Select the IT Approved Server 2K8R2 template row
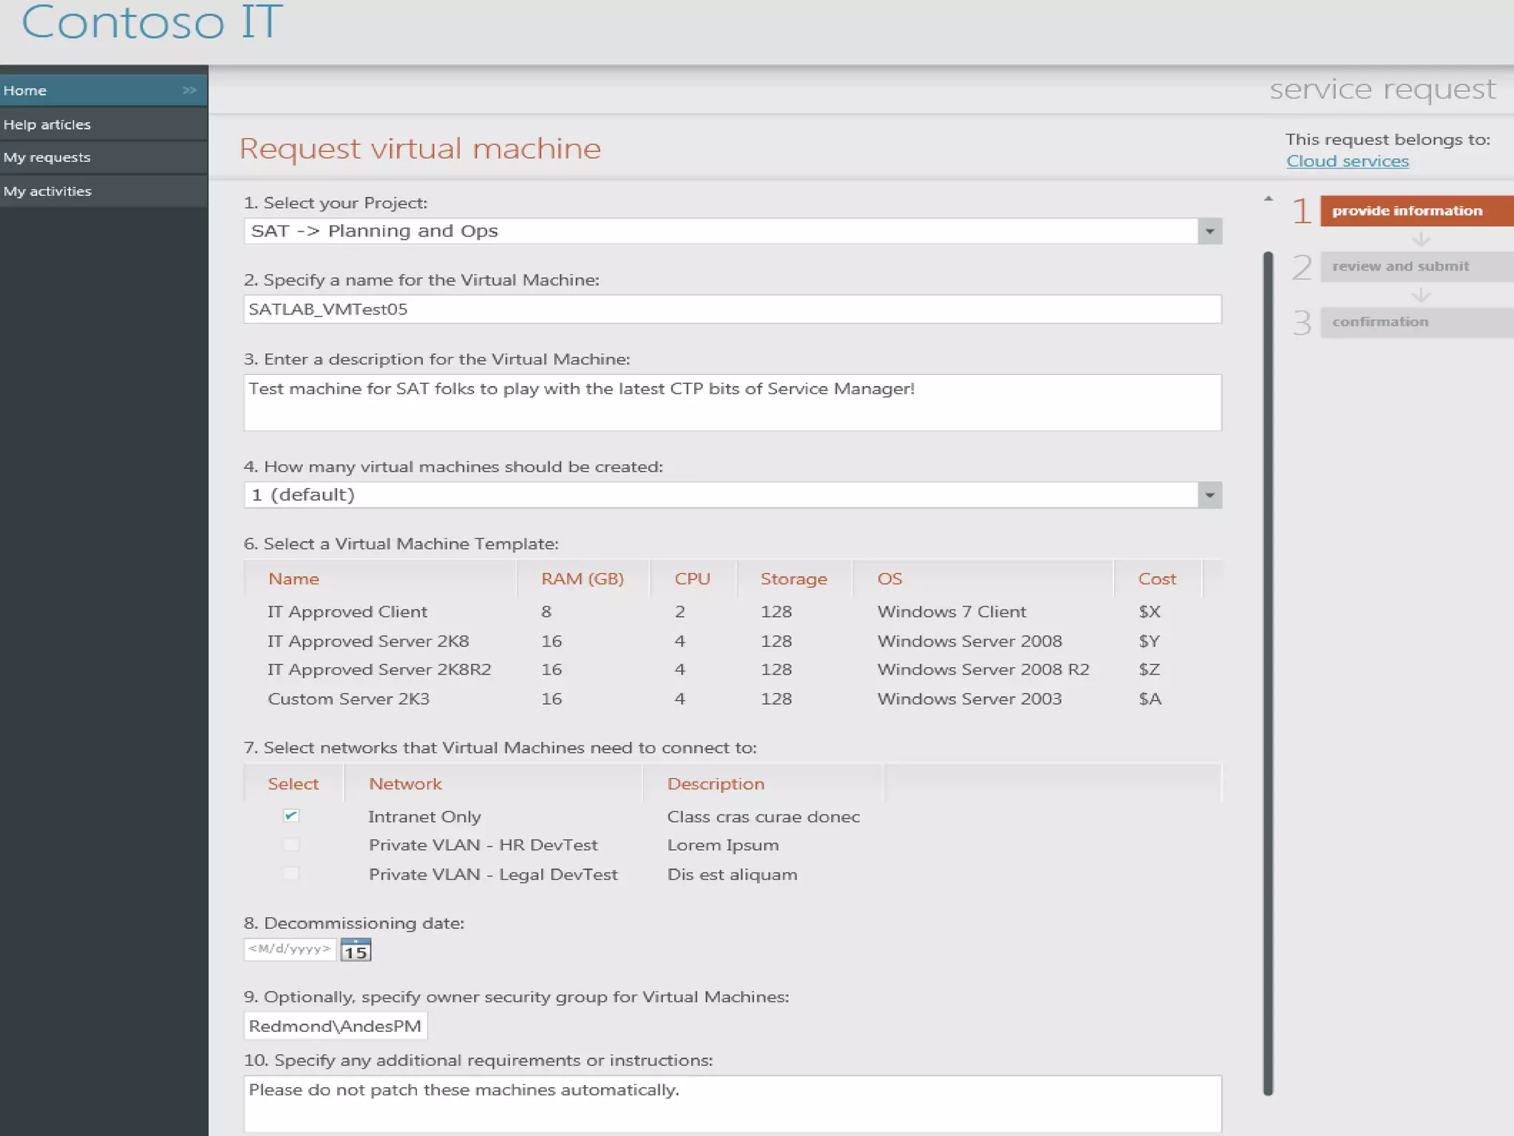Image resolution: width=1514 pixels, height=1136 pixels. [x=379, y=669]
